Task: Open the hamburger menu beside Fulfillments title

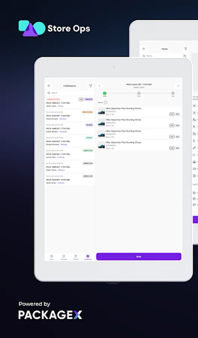Action: 49,86
